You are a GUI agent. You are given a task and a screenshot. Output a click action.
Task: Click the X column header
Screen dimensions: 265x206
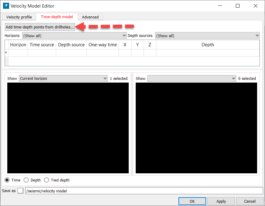[x=125, y=45]
